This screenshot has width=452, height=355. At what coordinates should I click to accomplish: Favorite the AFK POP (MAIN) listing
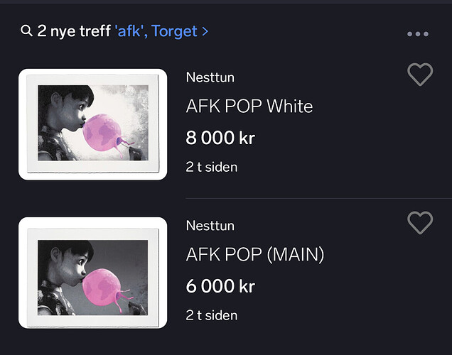420,222
